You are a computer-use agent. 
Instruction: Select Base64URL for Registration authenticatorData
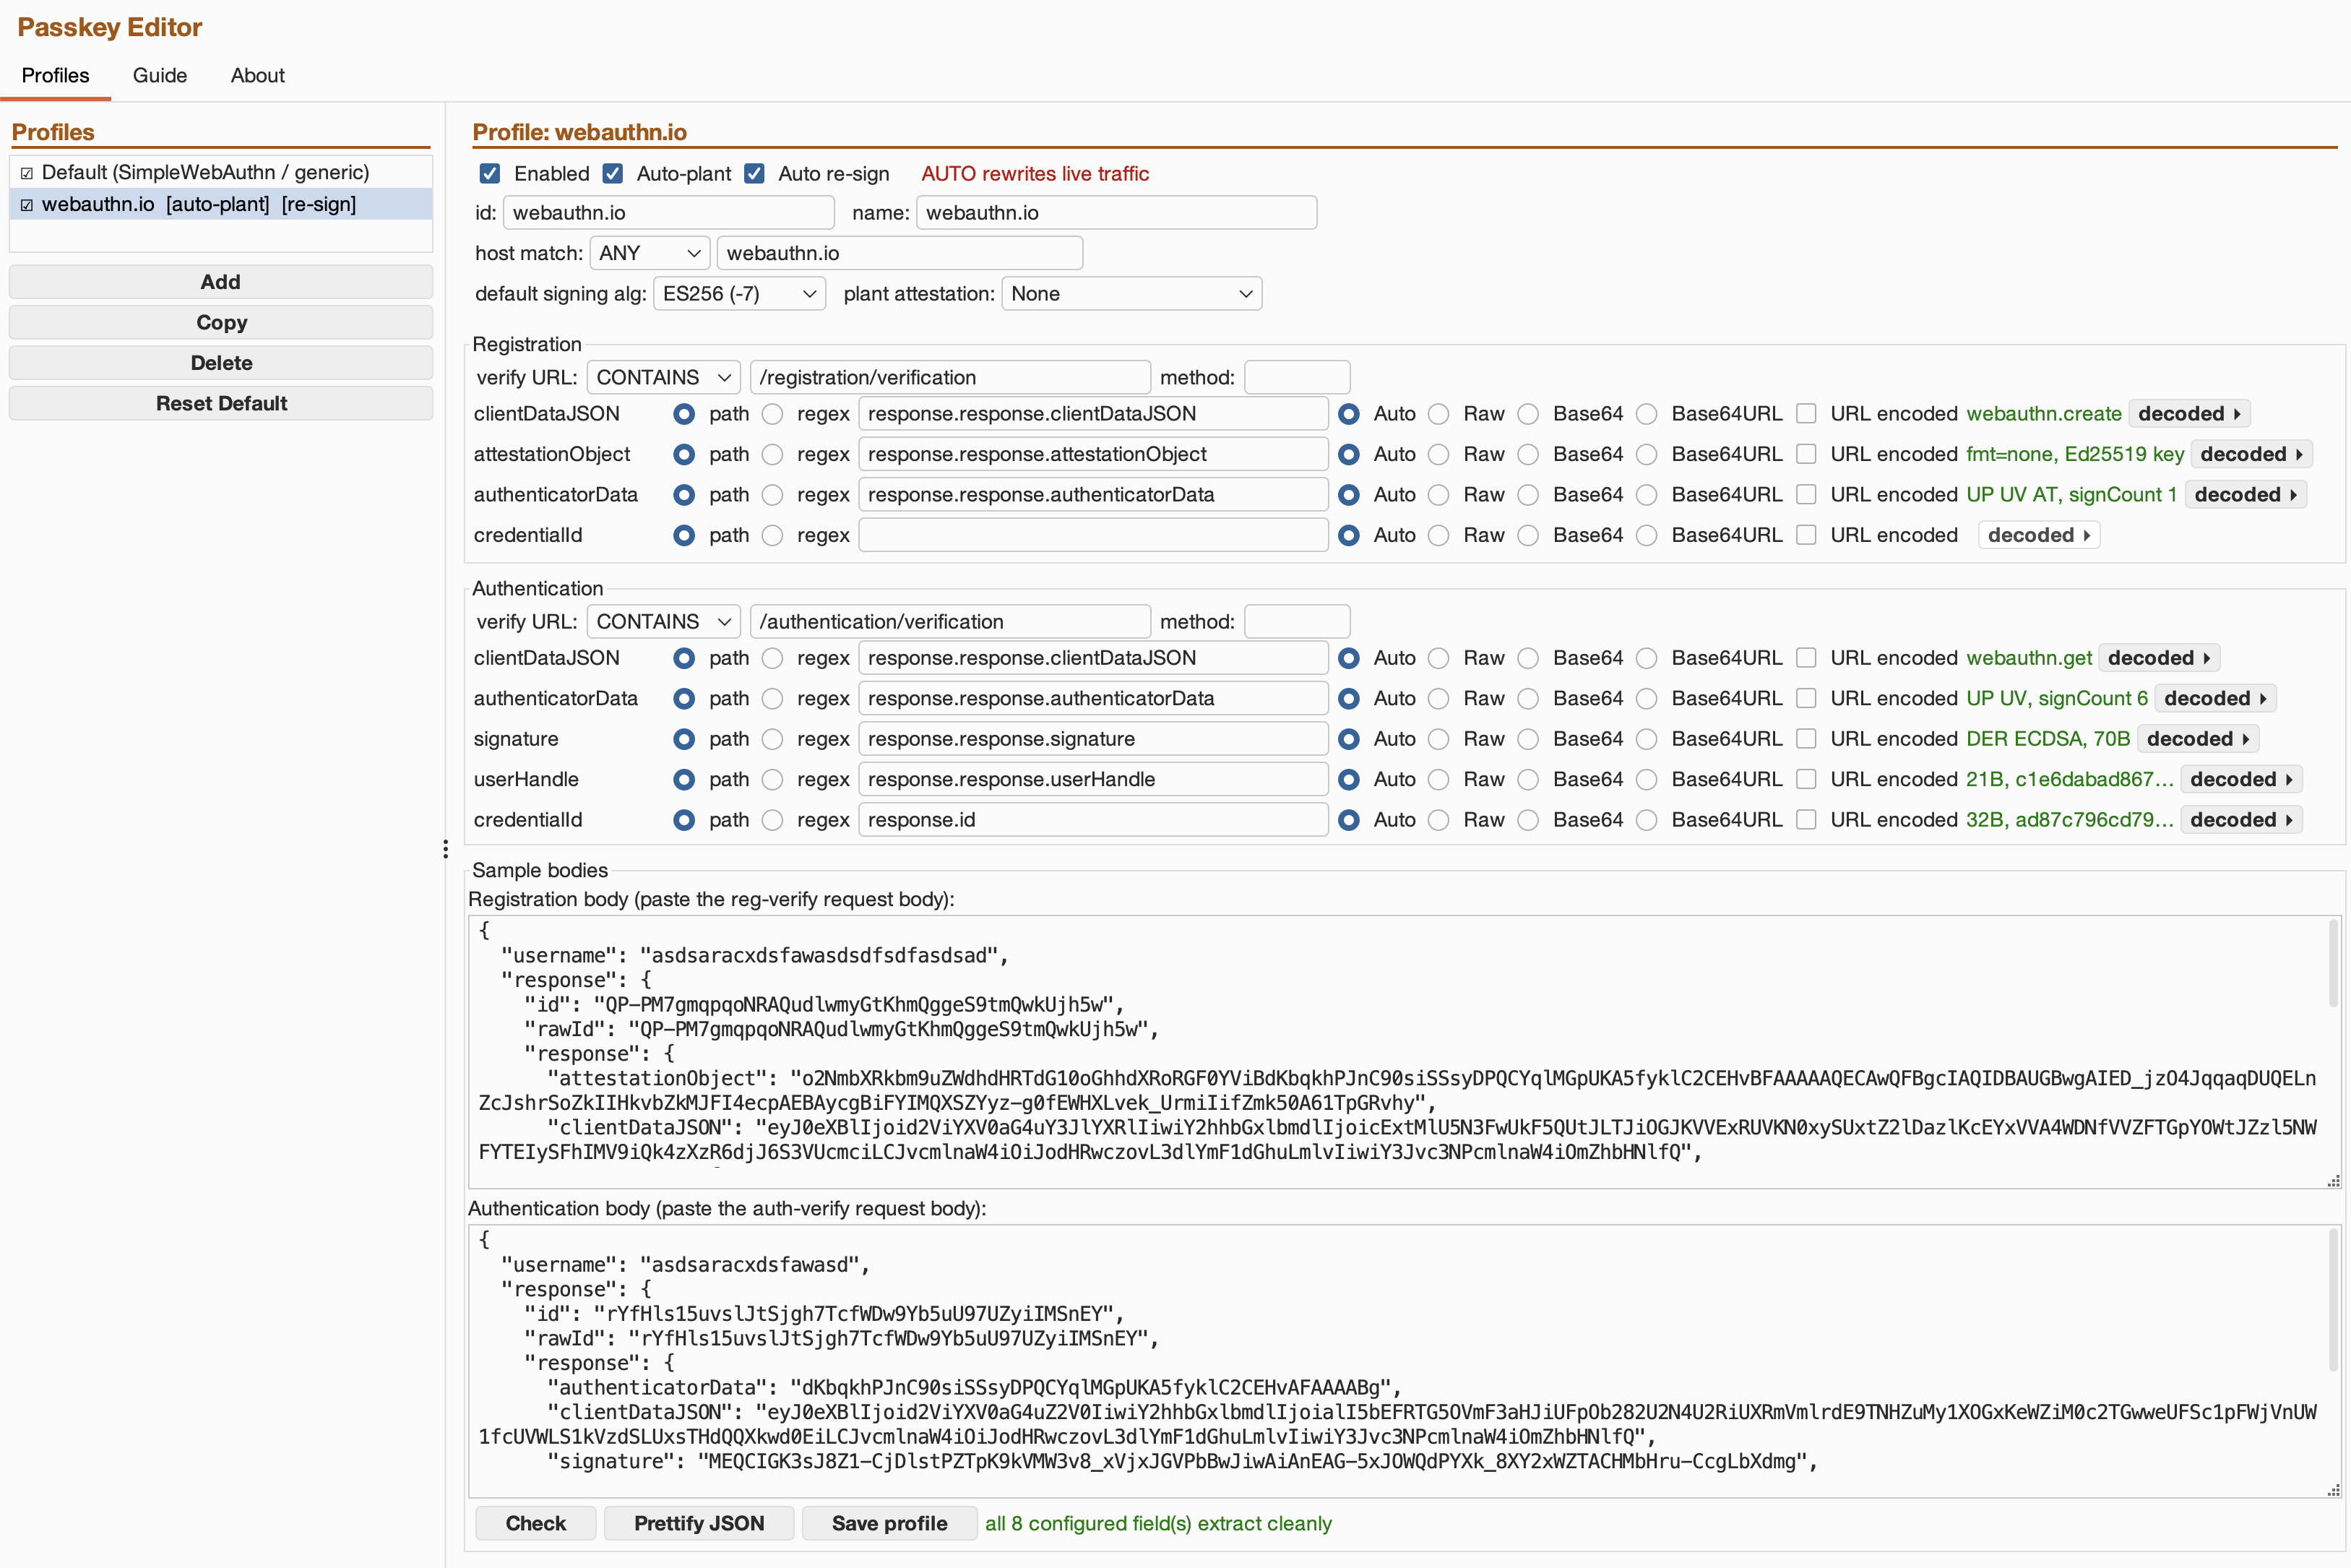tap(1647, 495)
